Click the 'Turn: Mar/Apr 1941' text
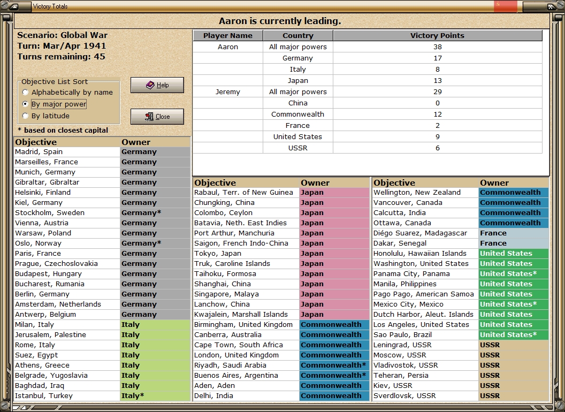 coord(62,46)
